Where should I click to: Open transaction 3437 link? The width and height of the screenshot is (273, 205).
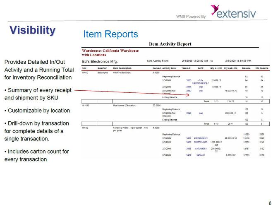tap(189, 155)
